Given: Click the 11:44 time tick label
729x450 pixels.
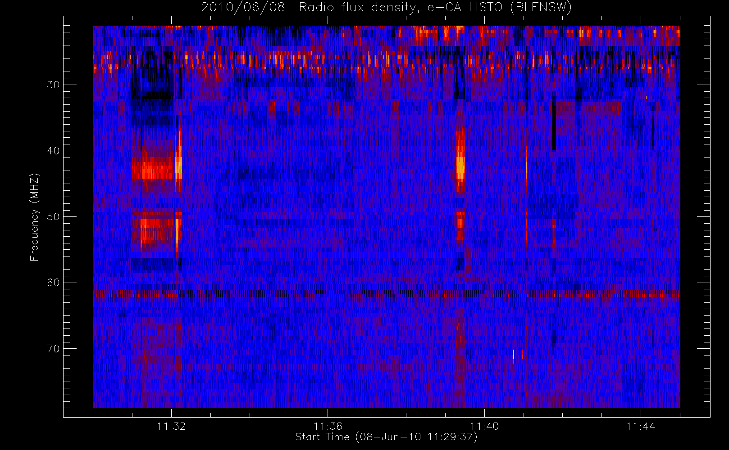Looking at the screenshot, I should 641,426.
